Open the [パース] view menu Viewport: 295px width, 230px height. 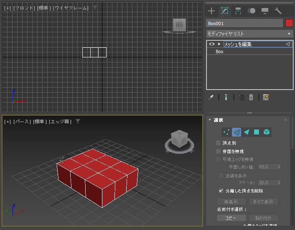click(x=22, y=121)
